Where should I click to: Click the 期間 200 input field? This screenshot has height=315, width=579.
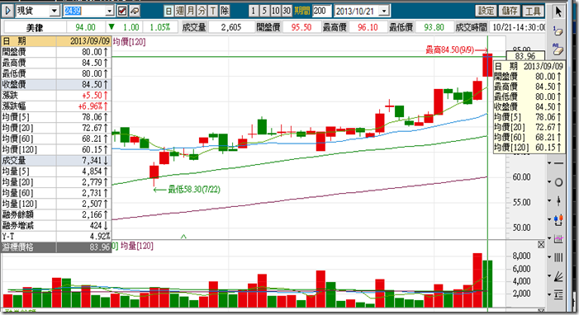coord(321,11)
